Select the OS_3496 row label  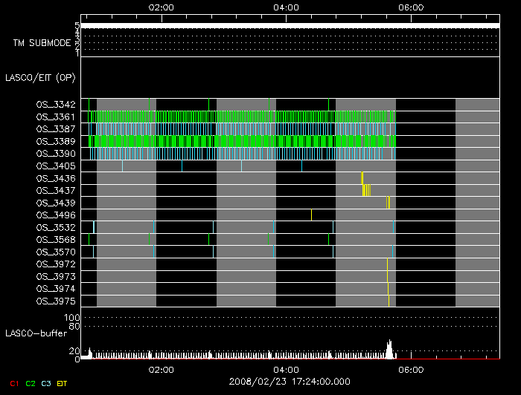56,215
